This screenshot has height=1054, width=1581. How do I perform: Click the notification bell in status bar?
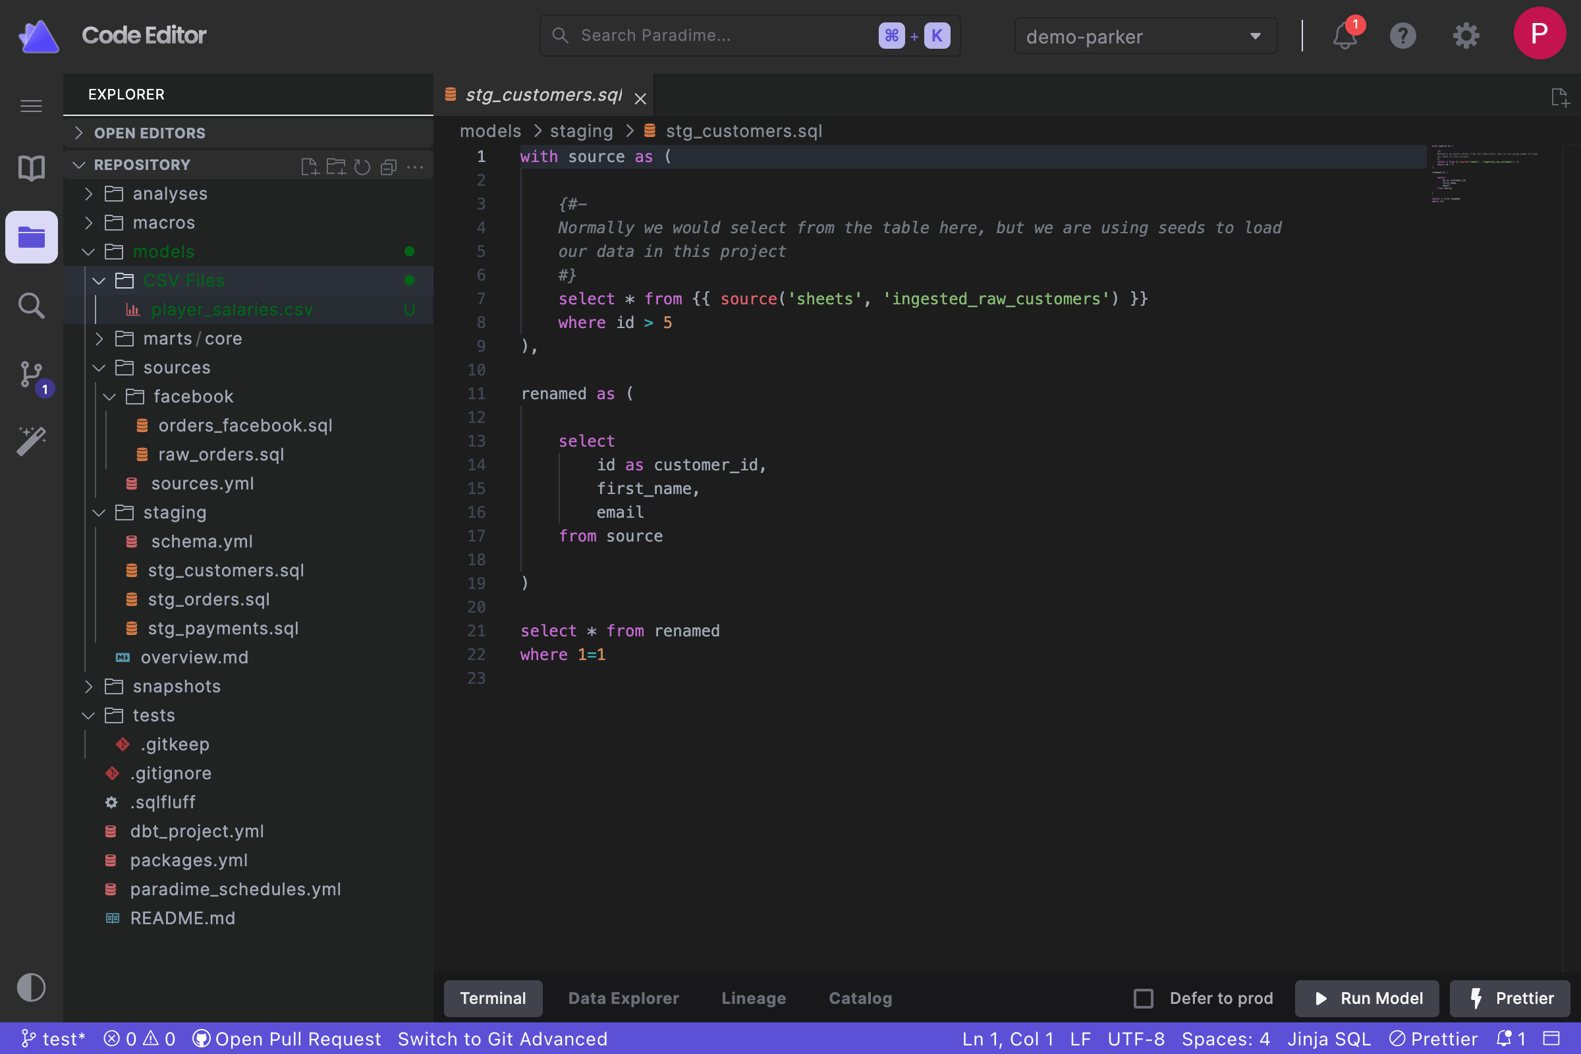coord(1511,1039)
